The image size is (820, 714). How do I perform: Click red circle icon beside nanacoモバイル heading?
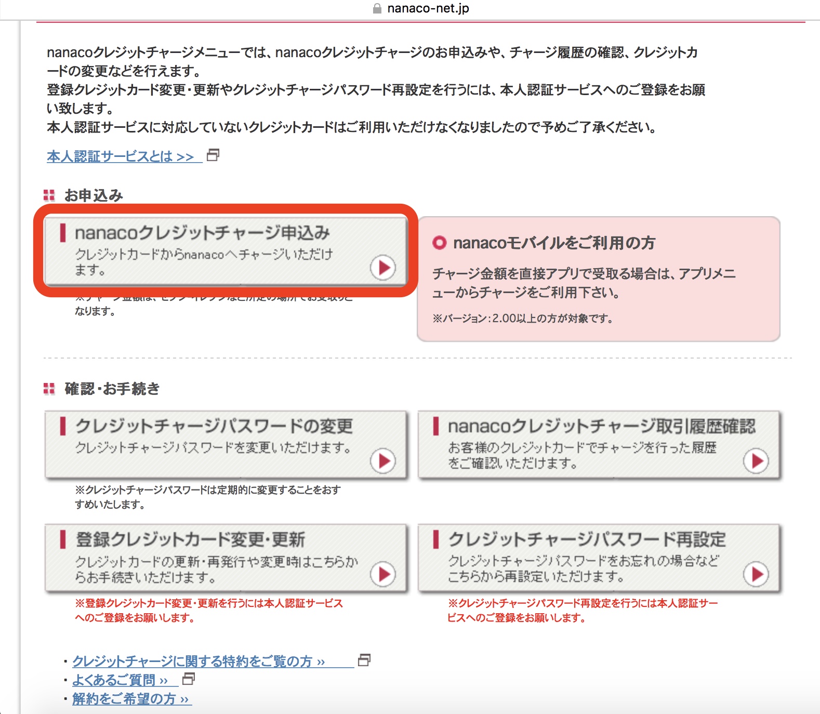click(x=440, y=243)
